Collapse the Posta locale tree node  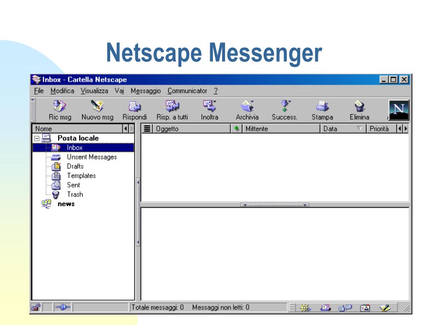tap(36, 138)
